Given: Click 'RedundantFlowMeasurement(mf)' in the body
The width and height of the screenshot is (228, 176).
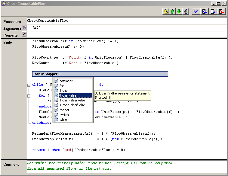Looking at the screenshot, I should click(x=62, y=133).
